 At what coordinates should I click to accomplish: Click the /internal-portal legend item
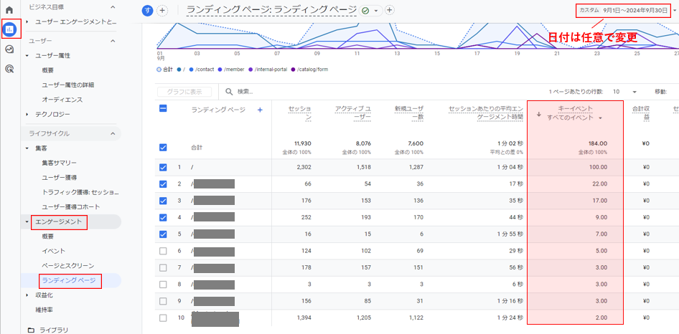pos(268,70)
